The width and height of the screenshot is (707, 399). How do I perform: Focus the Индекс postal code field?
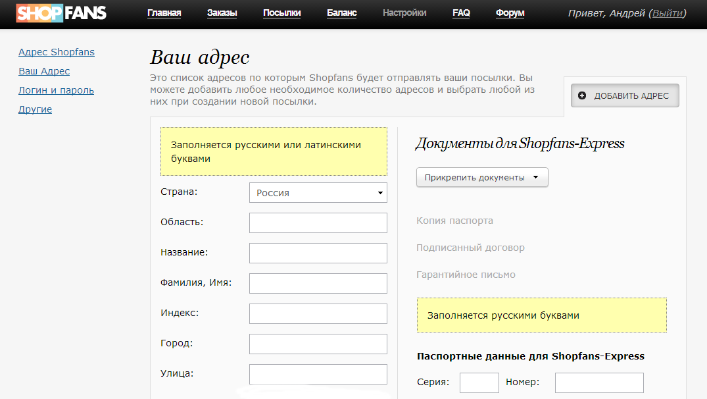coord(318,314)
